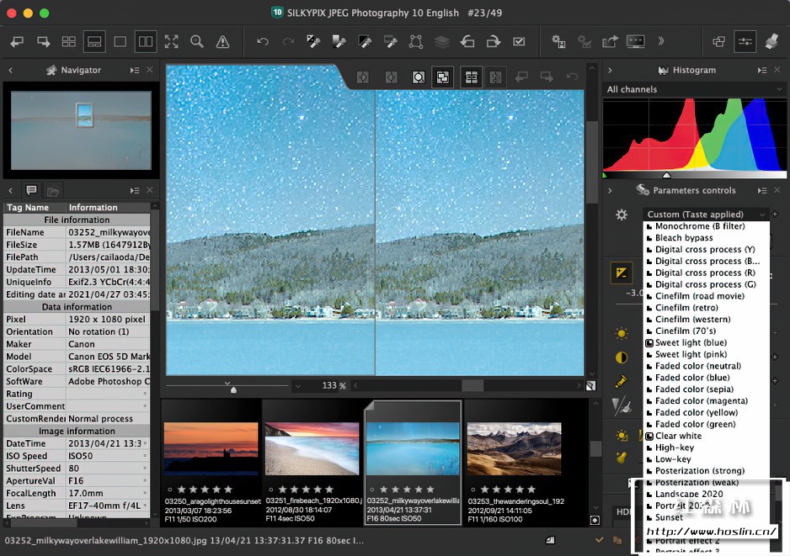Click the magnifier zoom tool in toolbar
The image size is (790, 556).
[x=196, y=41]
